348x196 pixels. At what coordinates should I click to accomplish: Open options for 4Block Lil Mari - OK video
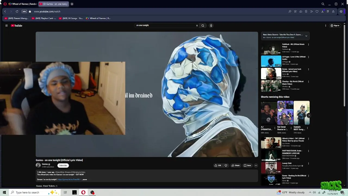click(308, 139)
